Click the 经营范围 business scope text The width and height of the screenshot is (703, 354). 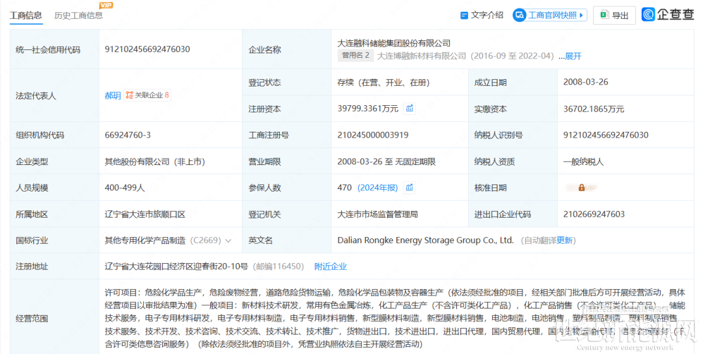tap(395, 318)
